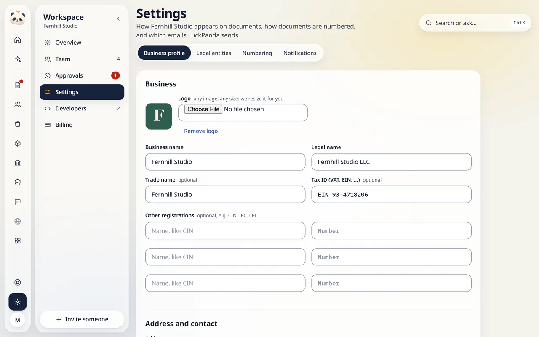Open the cube box icon in rail

pyautogui.click(x=18, y=144)
